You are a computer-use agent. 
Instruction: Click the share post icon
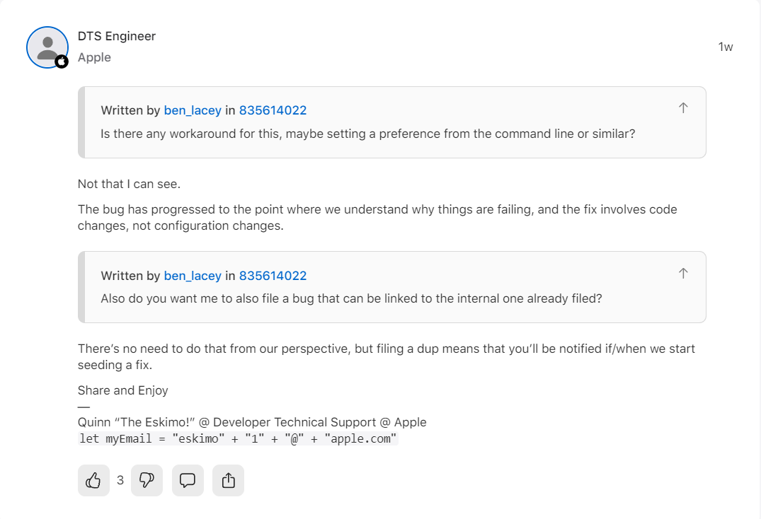pyautogui.click(x=228, y=480)
